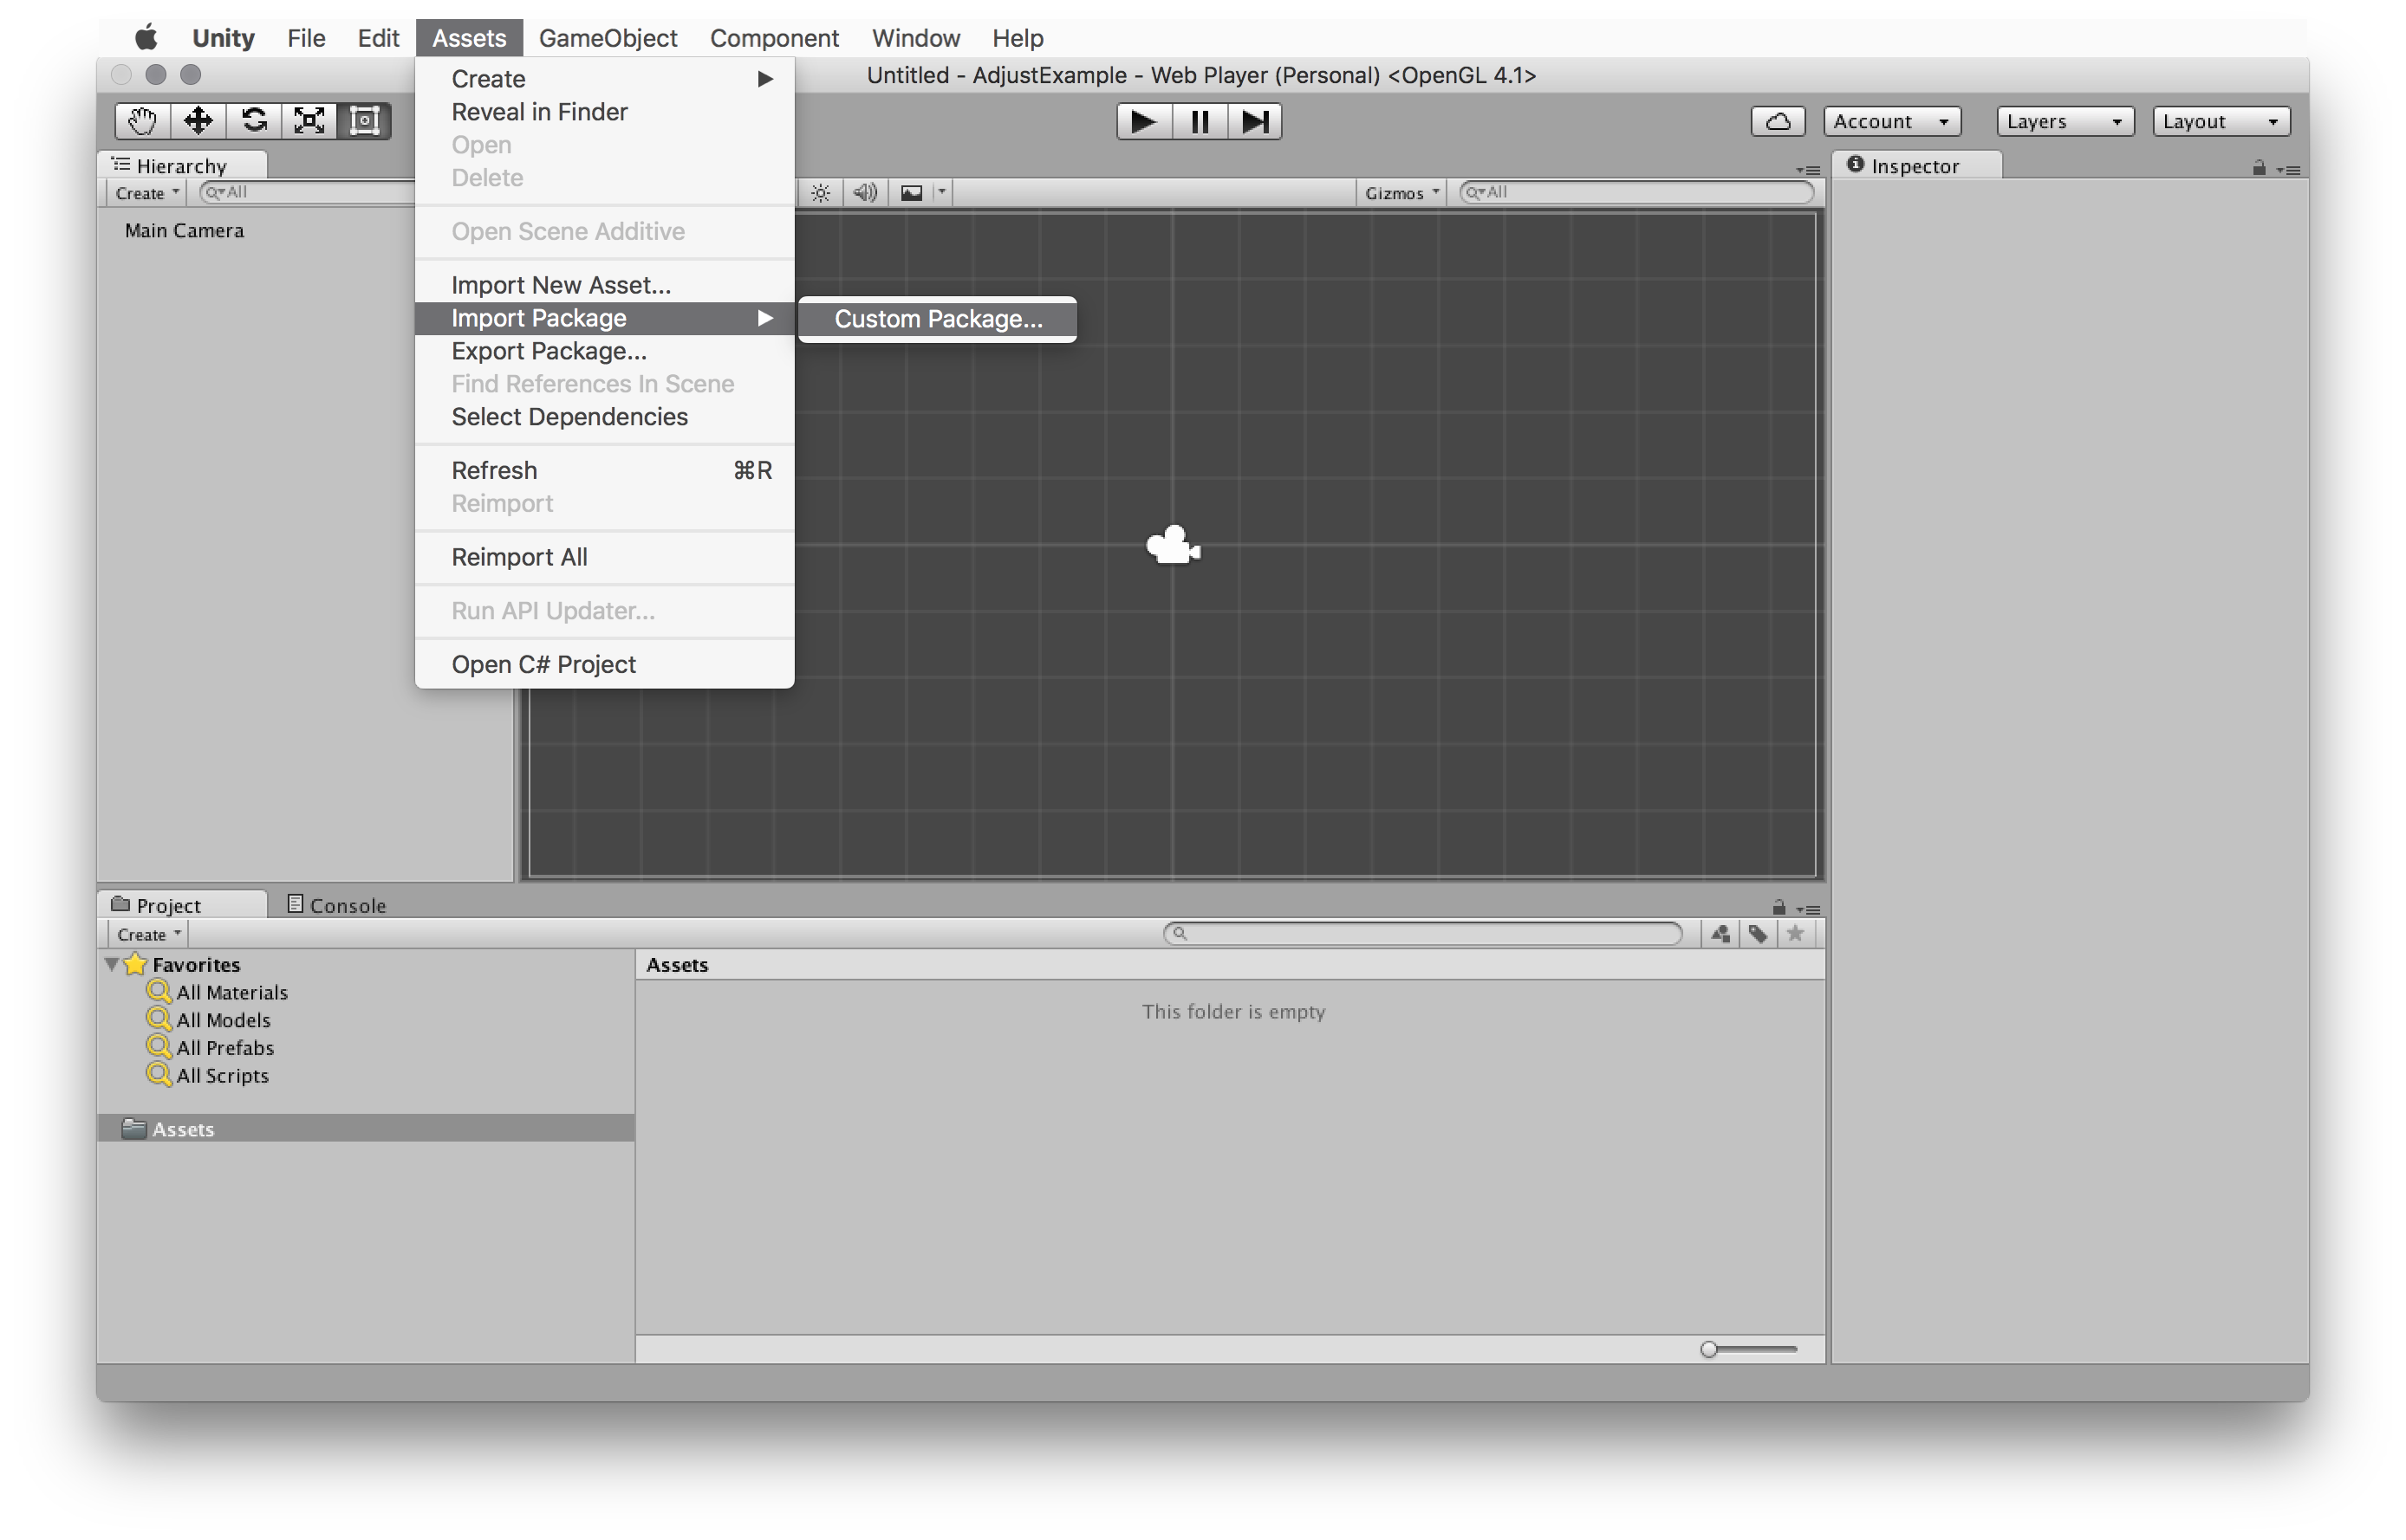This screenshot has width=2406, height=1540.
Task: Select the Scale tool
Action: coord(309,121)
